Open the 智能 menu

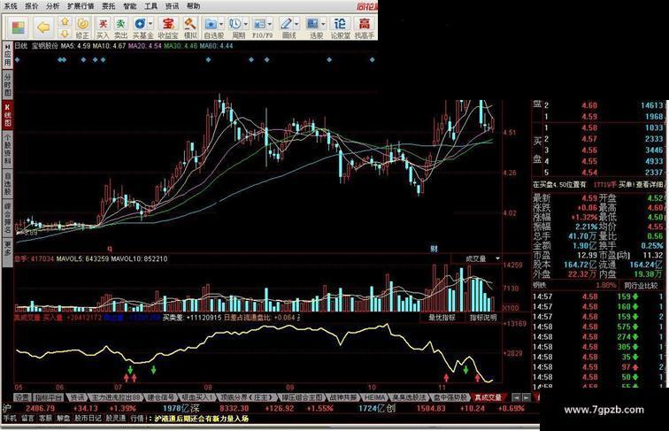130,6
